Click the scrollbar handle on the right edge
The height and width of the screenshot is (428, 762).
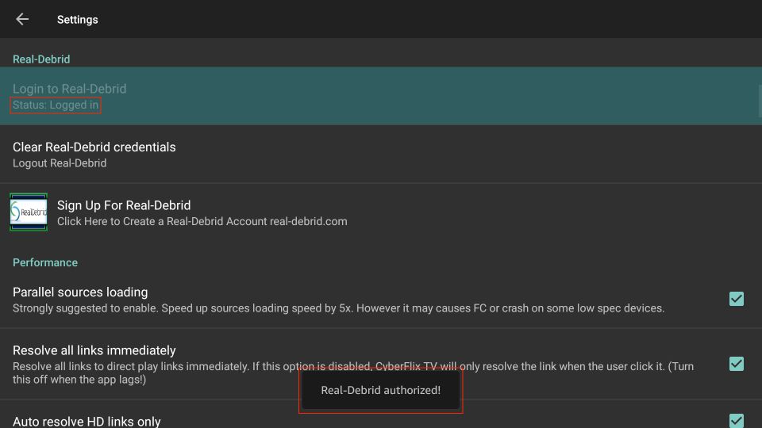click(760, 101)
